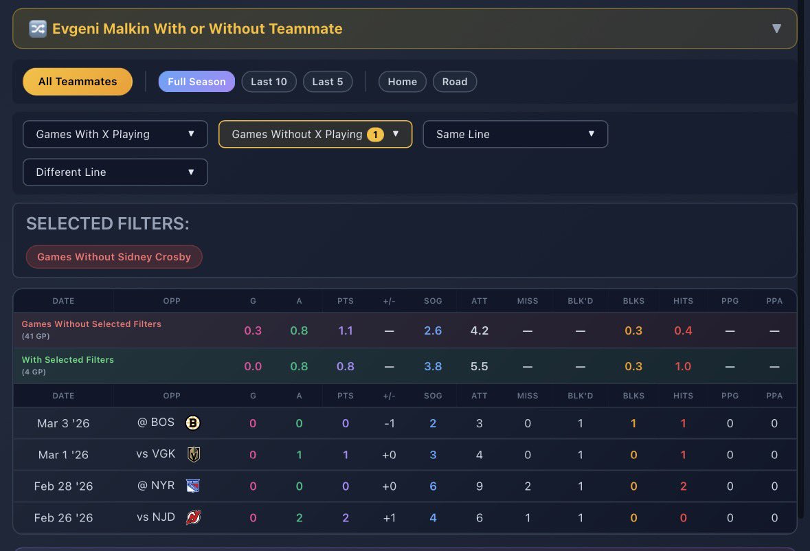Remove the Games Without Sidney Crosby filter chip

114,257
